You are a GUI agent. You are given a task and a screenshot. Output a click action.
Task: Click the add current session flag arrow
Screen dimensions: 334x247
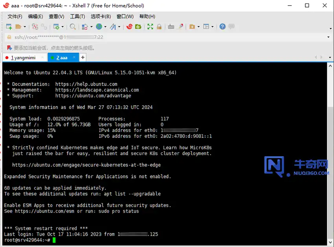9,48
